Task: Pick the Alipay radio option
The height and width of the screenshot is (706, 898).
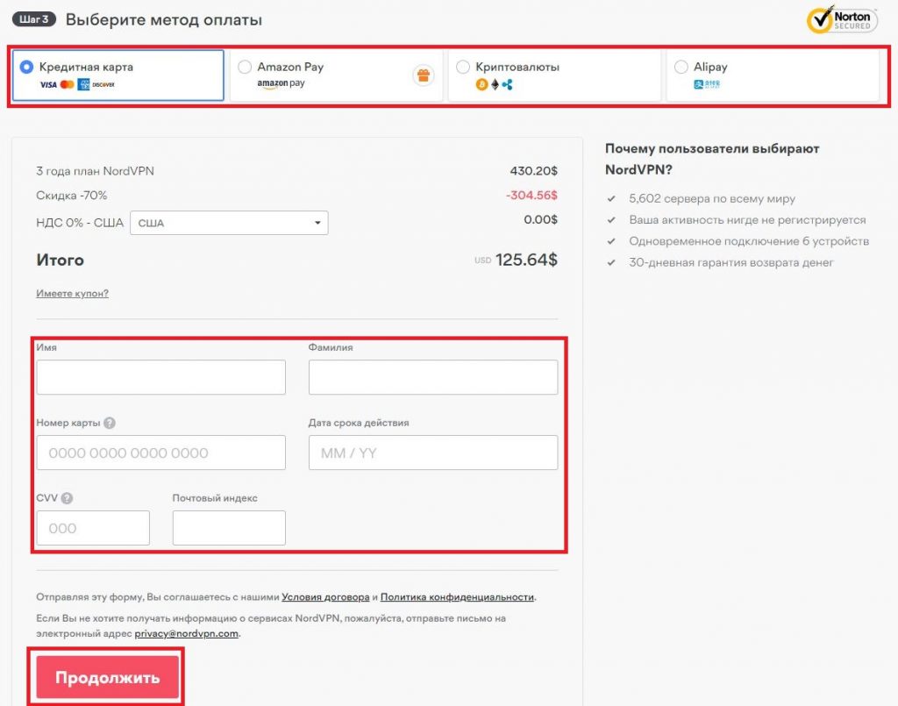Action: click(x=681, y=67)
